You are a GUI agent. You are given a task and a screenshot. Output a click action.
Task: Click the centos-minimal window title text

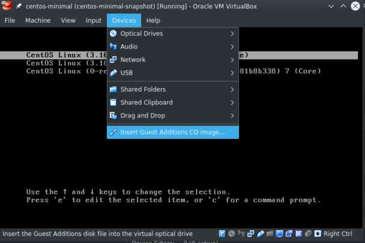click(x=141, y=6)
